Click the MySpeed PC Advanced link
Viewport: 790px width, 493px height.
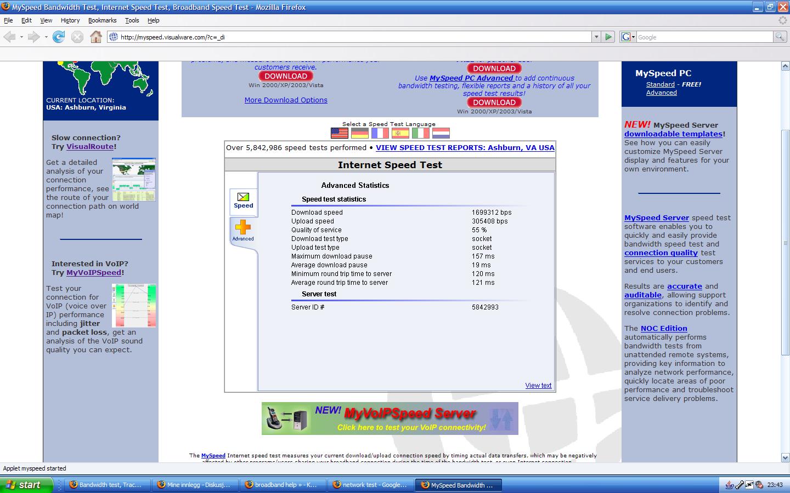471,78
